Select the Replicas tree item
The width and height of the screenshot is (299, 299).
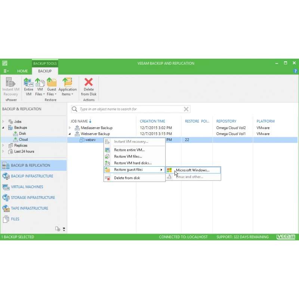tap(21, 145)
